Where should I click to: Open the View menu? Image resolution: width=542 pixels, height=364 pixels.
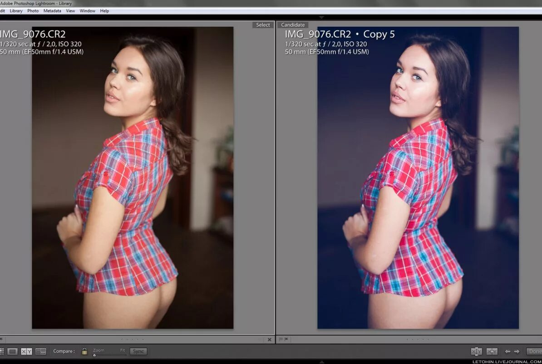(x=70, y=10)
